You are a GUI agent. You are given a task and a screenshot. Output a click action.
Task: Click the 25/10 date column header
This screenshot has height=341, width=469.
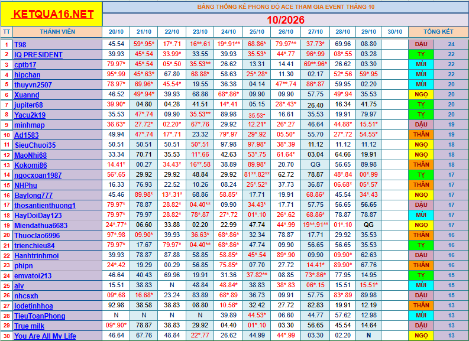[257, 32]
